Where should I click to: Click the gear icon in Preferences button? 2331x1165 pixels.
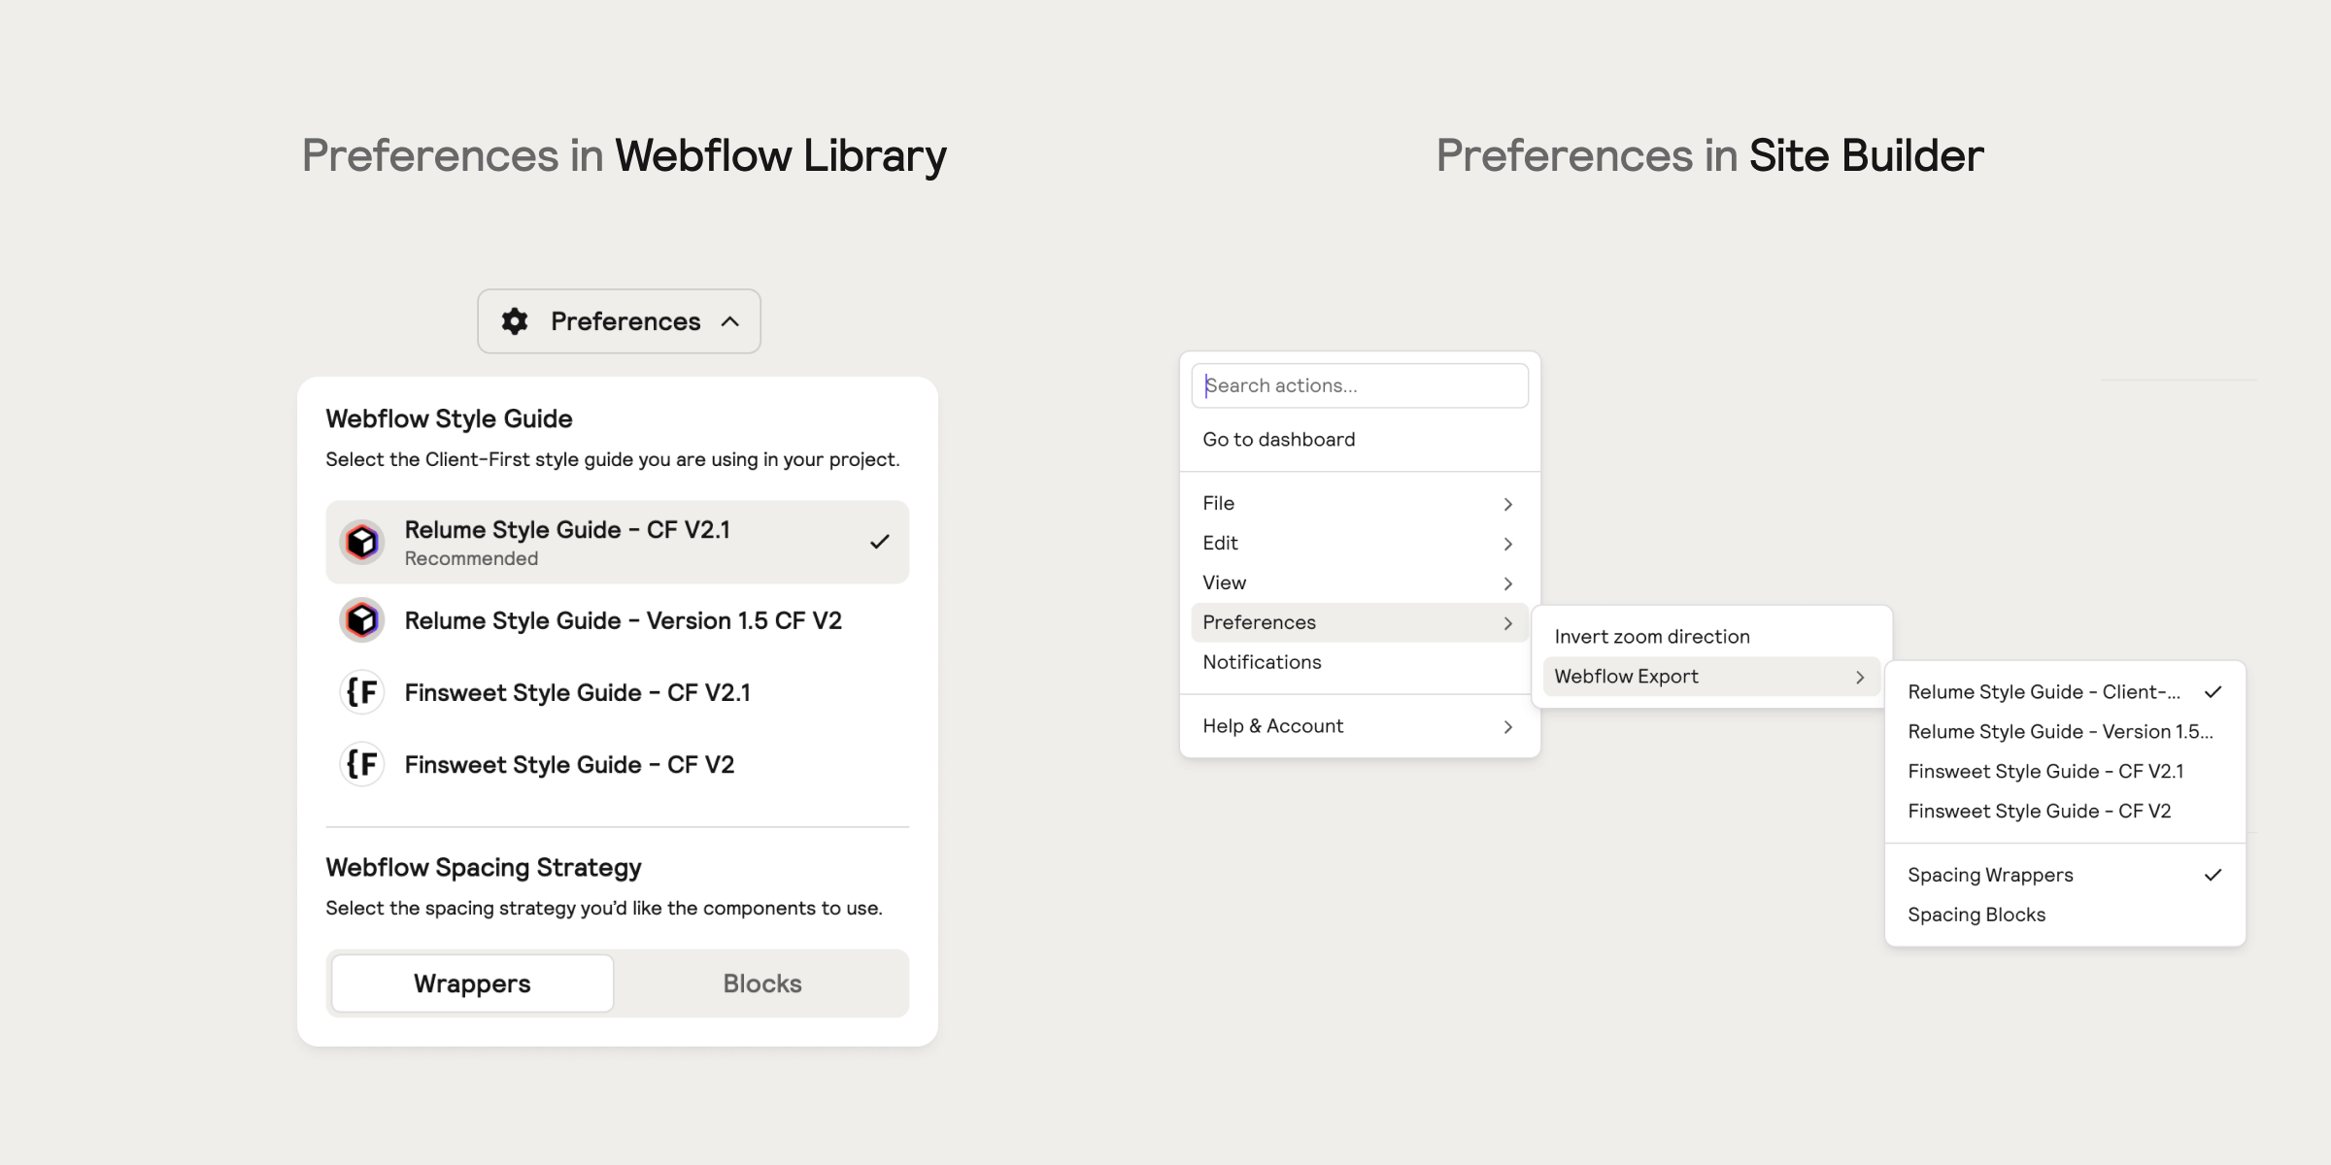point(515,321)
